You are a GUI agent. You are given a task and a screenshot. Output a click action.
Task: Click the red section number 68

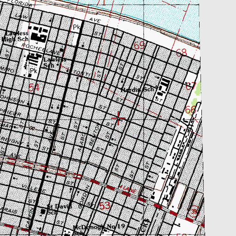click(182, 53)
